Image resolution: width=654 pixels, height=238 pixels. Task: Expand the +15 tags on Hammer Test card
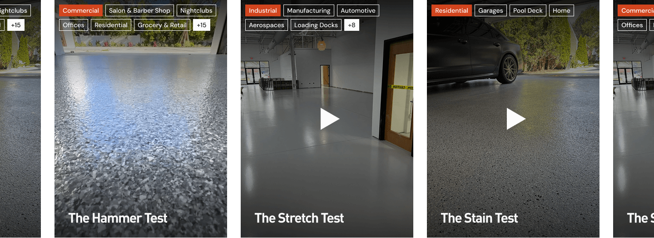202,25
